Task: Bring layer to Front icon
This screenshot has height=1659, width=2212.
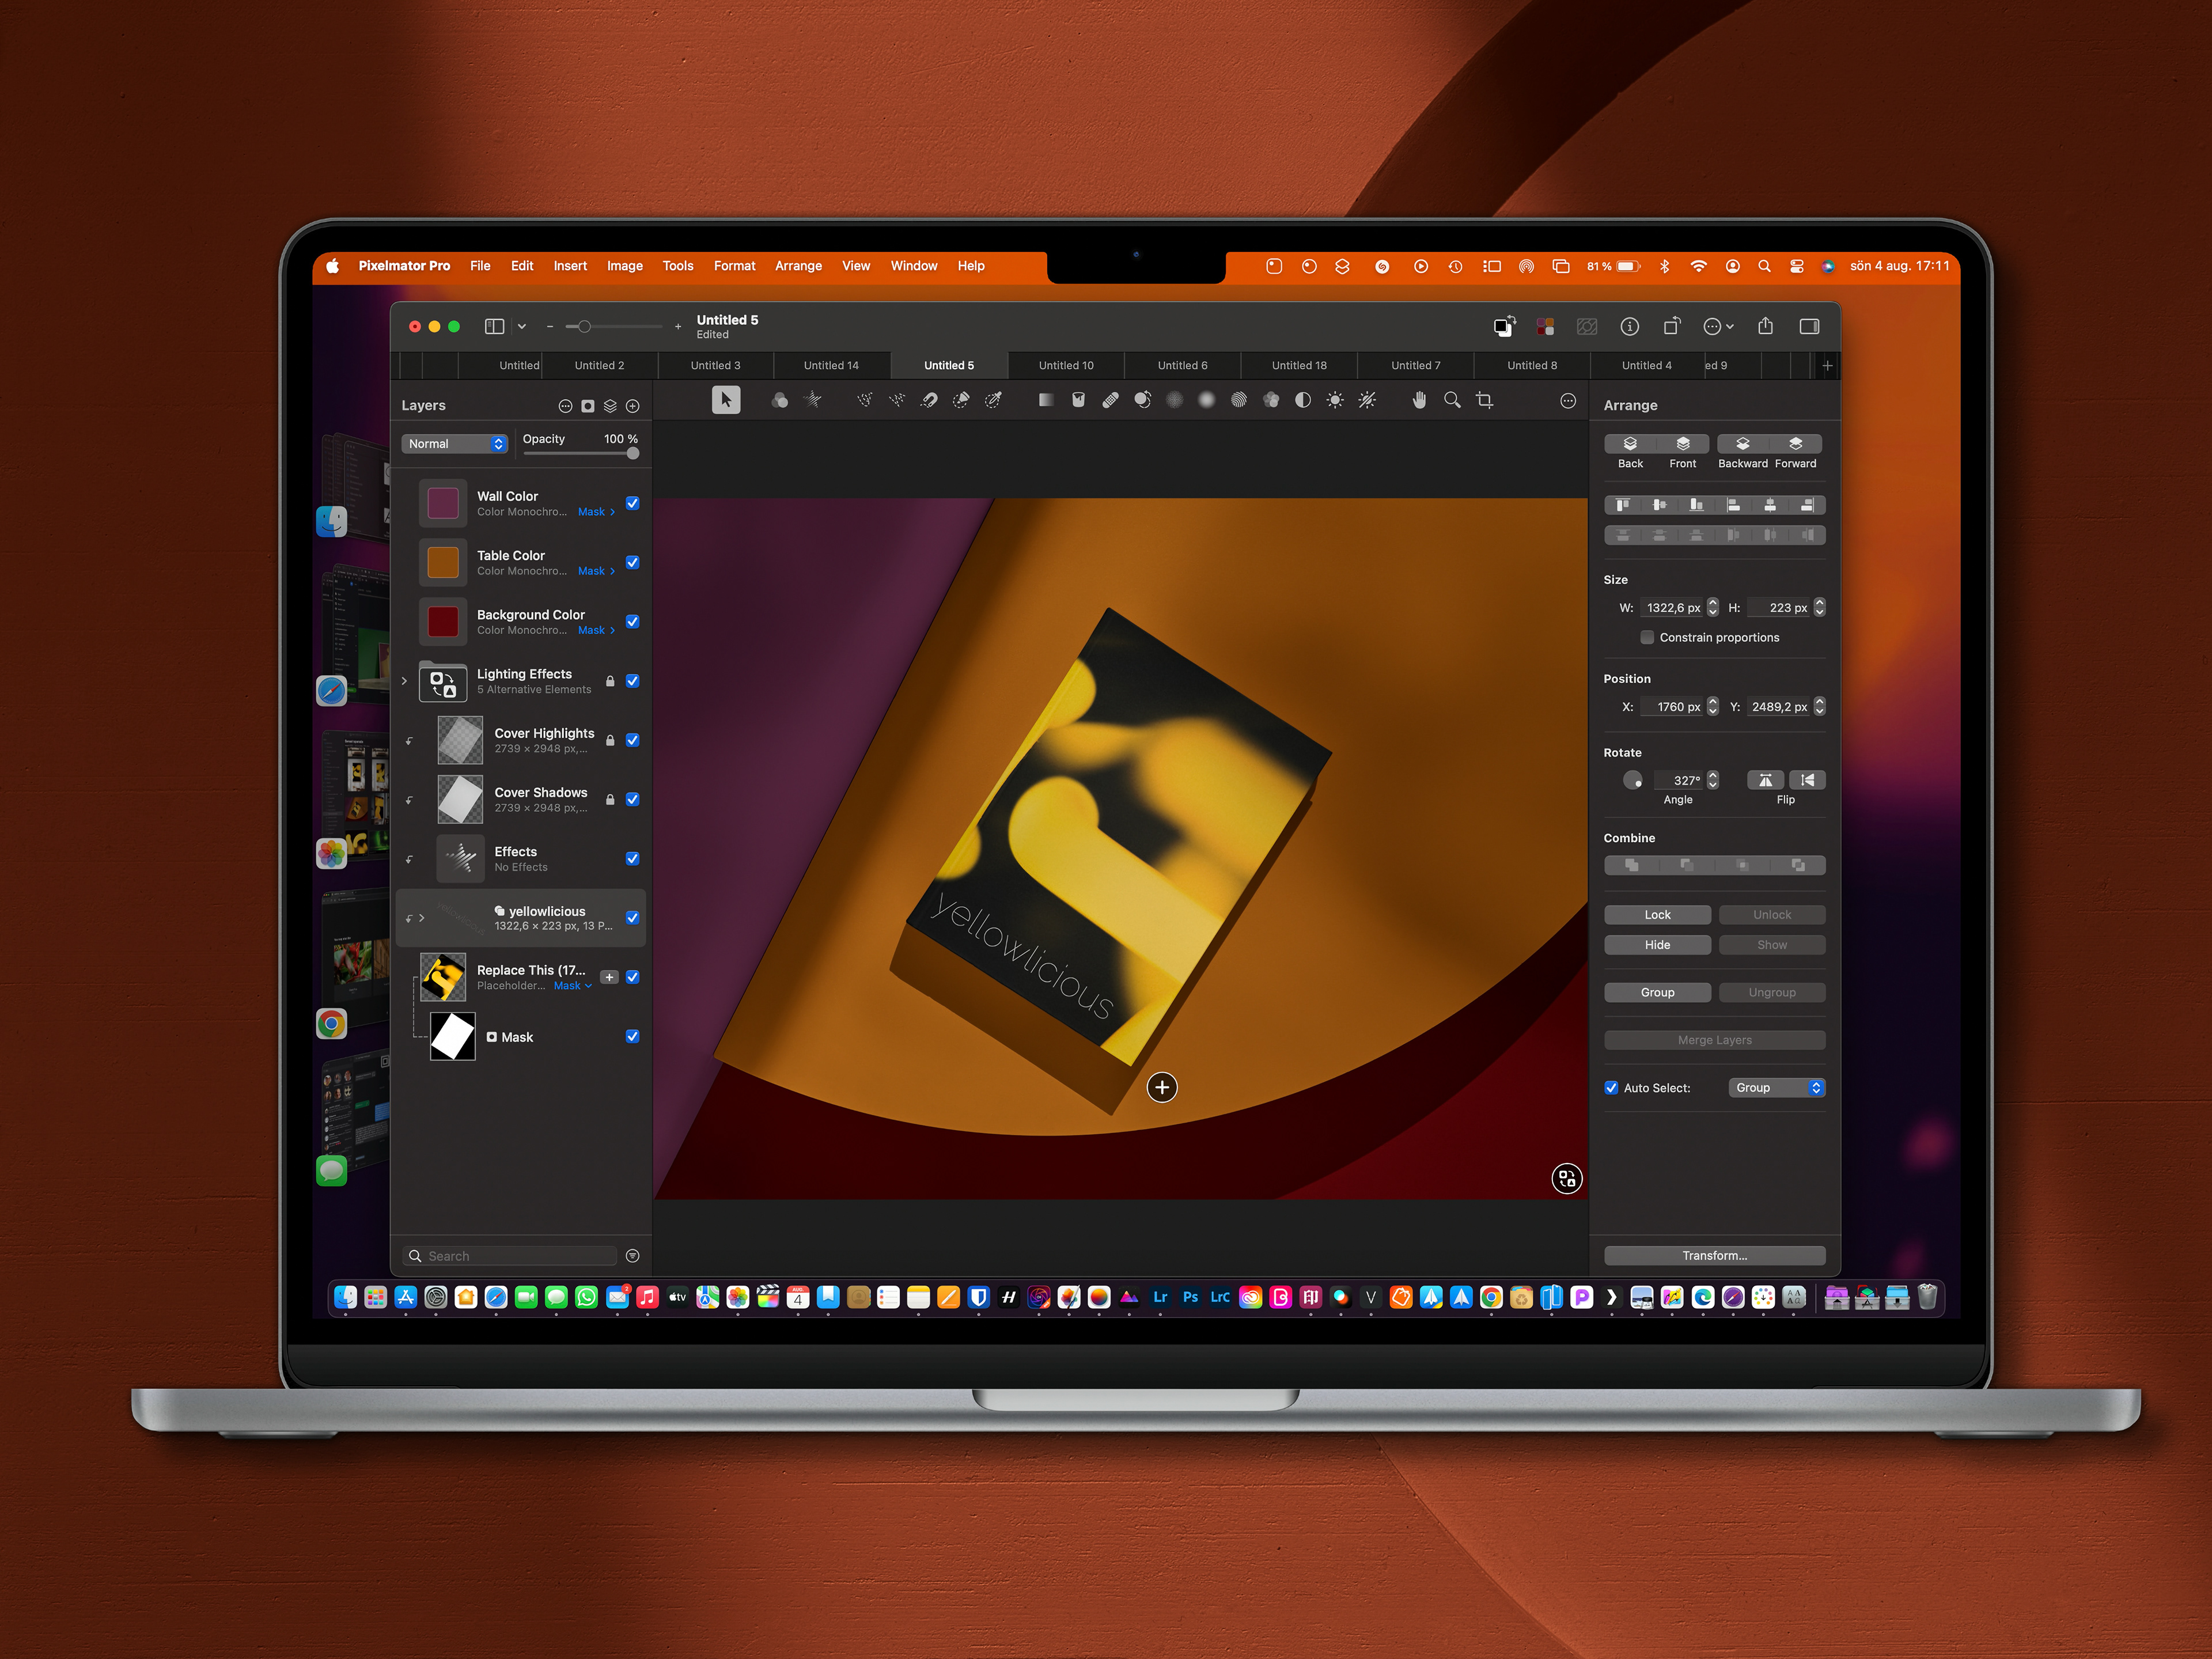Action: coord(1682,443)
